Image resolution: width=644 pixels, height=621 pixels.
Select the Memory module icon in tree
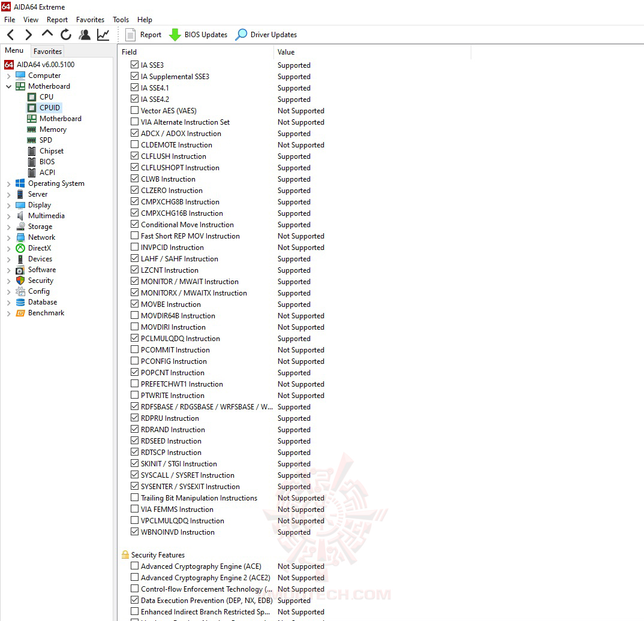pyautogui.click(x=32, y=129)
